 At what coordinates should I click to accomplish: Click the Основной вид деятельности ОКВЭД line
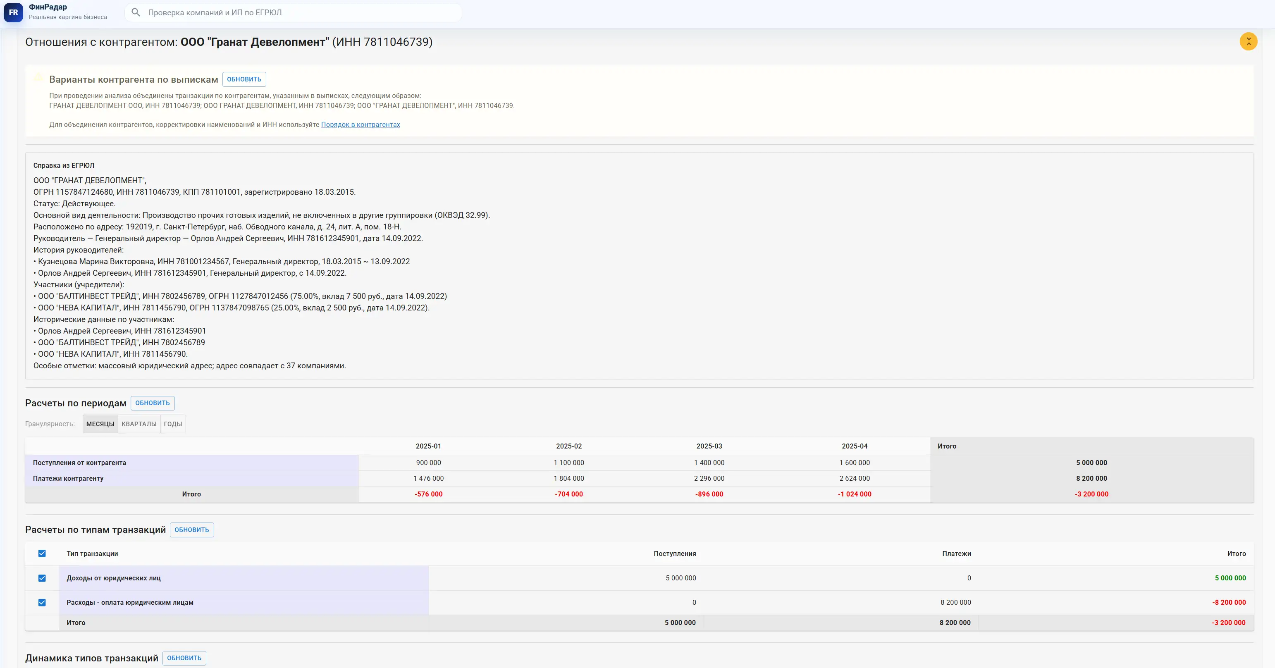(262, 215)
